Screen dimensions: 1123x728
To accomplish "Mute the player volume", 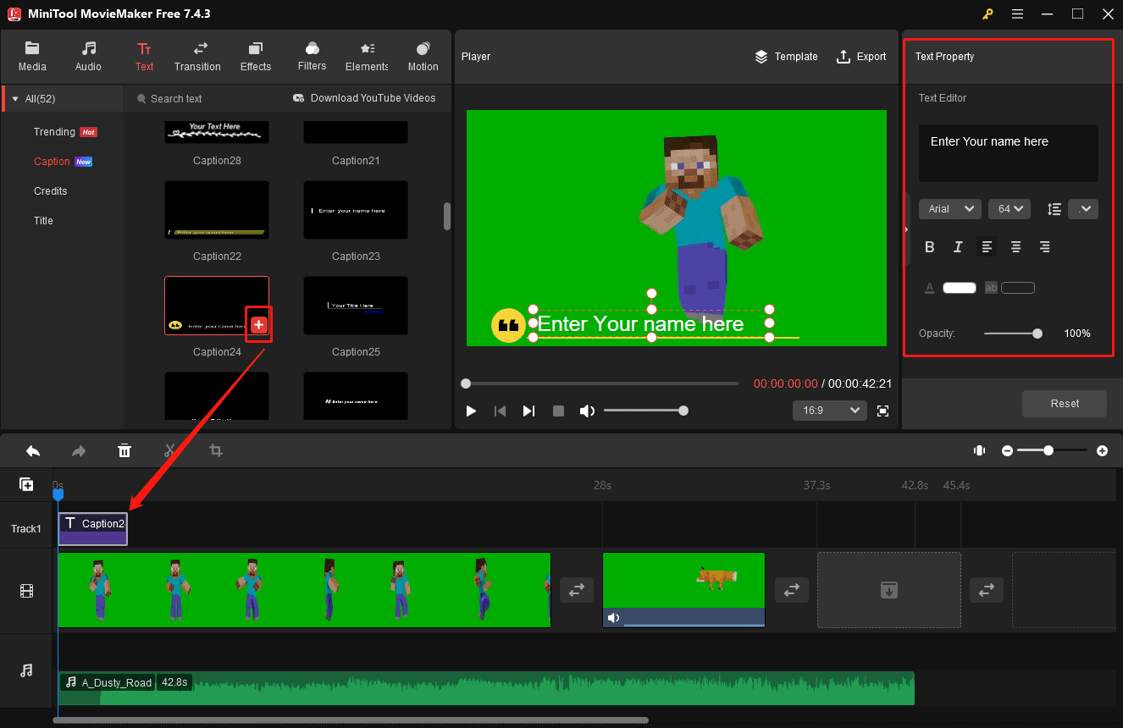I will click(587, 411).
